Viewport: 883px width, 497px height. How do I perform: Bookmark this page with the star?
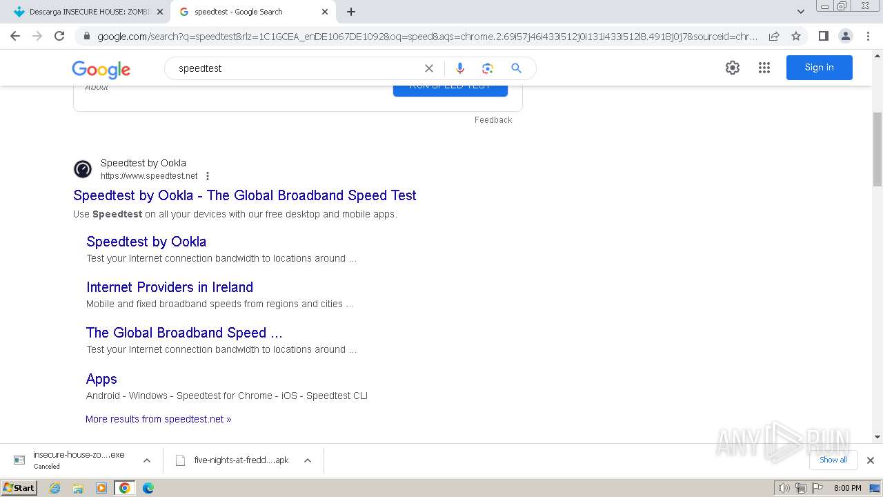tap(796, 36)
